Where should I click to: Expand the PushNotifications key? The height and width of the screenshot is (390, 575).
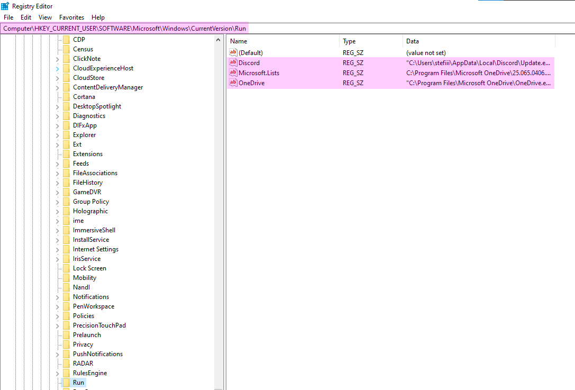click(x=58, y=355)
